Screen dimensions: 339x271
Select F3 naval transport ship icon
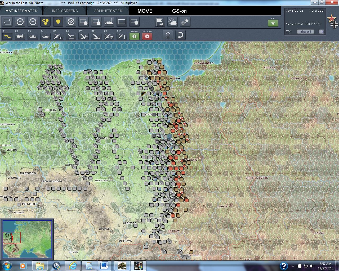[x=33, y=36]
